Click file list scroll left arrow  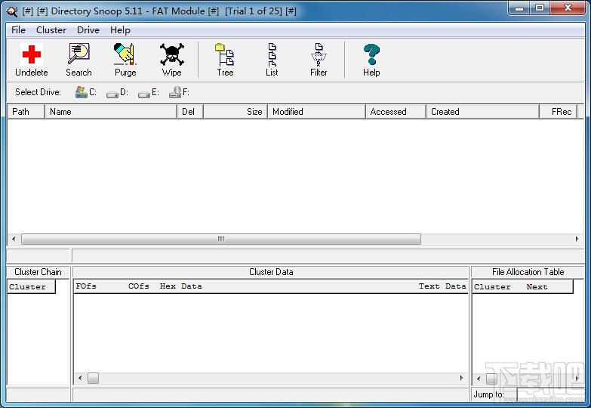coord(14,239)
